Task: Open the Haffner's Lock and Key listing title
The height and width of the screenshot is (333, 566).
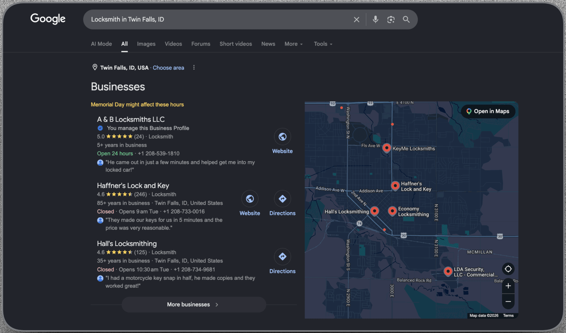Action: pos(133,186)
